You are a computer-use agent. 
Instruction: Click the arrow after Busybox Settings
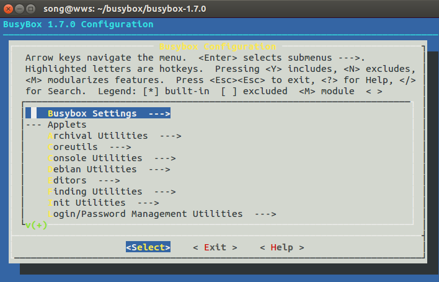(x=159, y=113)
